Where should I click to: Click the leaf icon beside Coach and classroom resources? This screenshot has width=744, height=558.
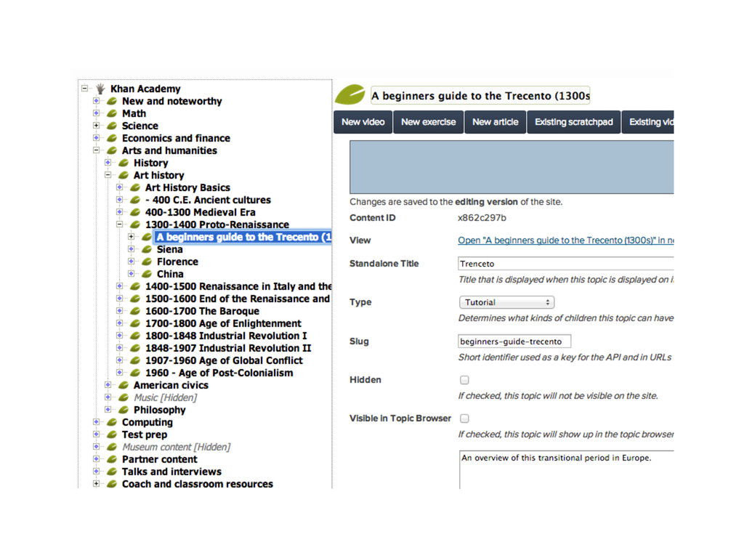[112, 483]
